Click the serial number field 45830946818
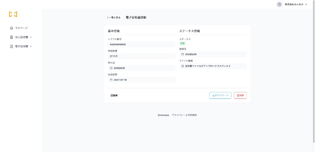This screenshot has height=152, width=315. click(142, 44)
